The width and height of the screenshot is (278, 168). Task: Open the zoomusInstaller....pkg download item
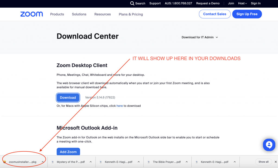23,162
